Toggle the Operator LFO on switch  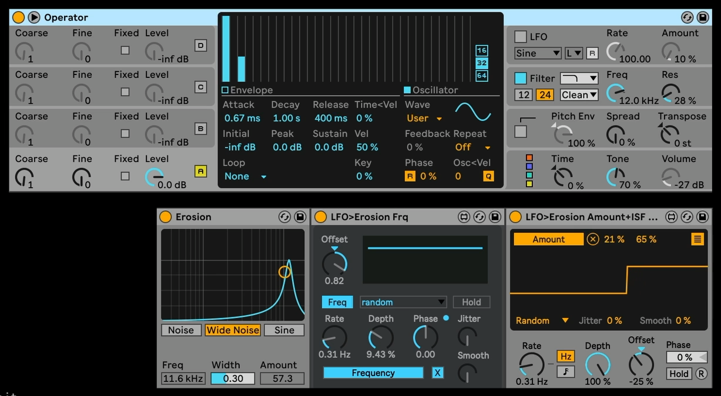pos(521,37)
